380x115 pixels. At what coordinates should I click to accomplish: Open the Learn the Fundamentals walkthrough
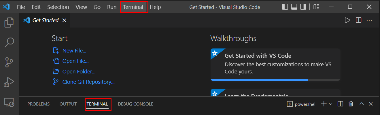275,93
